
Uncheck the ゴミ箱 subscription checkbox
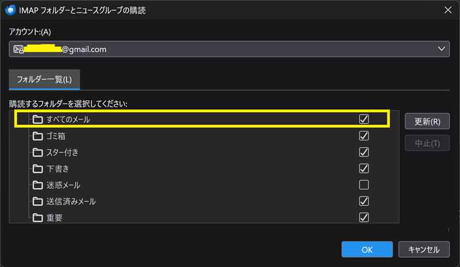pos(364,136)
